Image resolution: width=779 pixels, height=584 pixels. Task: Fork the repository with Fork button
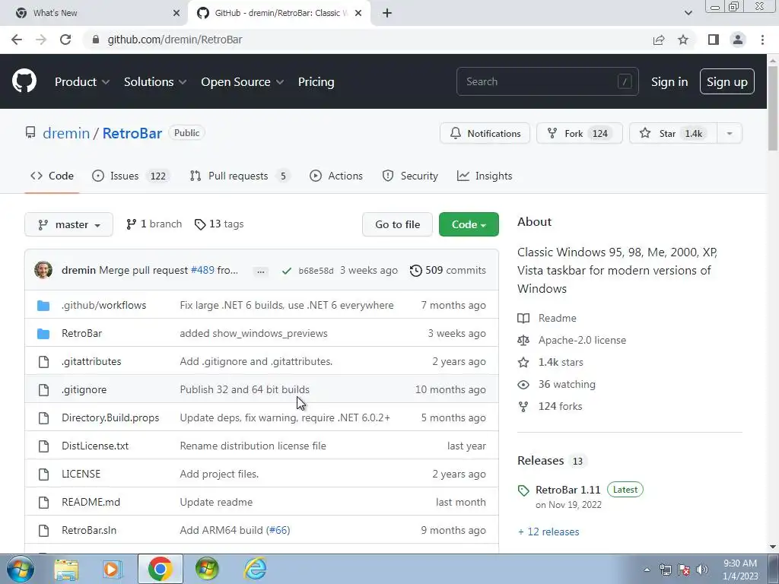pos(579,134)
